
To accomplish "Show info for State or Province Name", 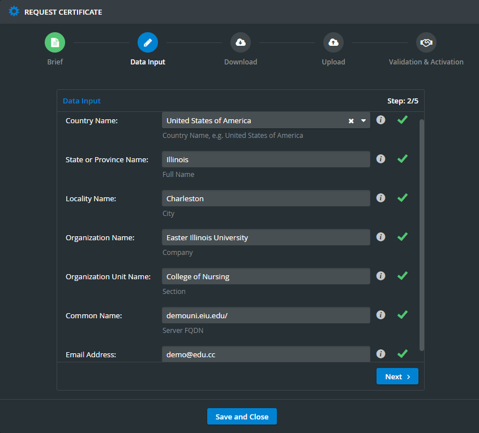I will [380, 159].
